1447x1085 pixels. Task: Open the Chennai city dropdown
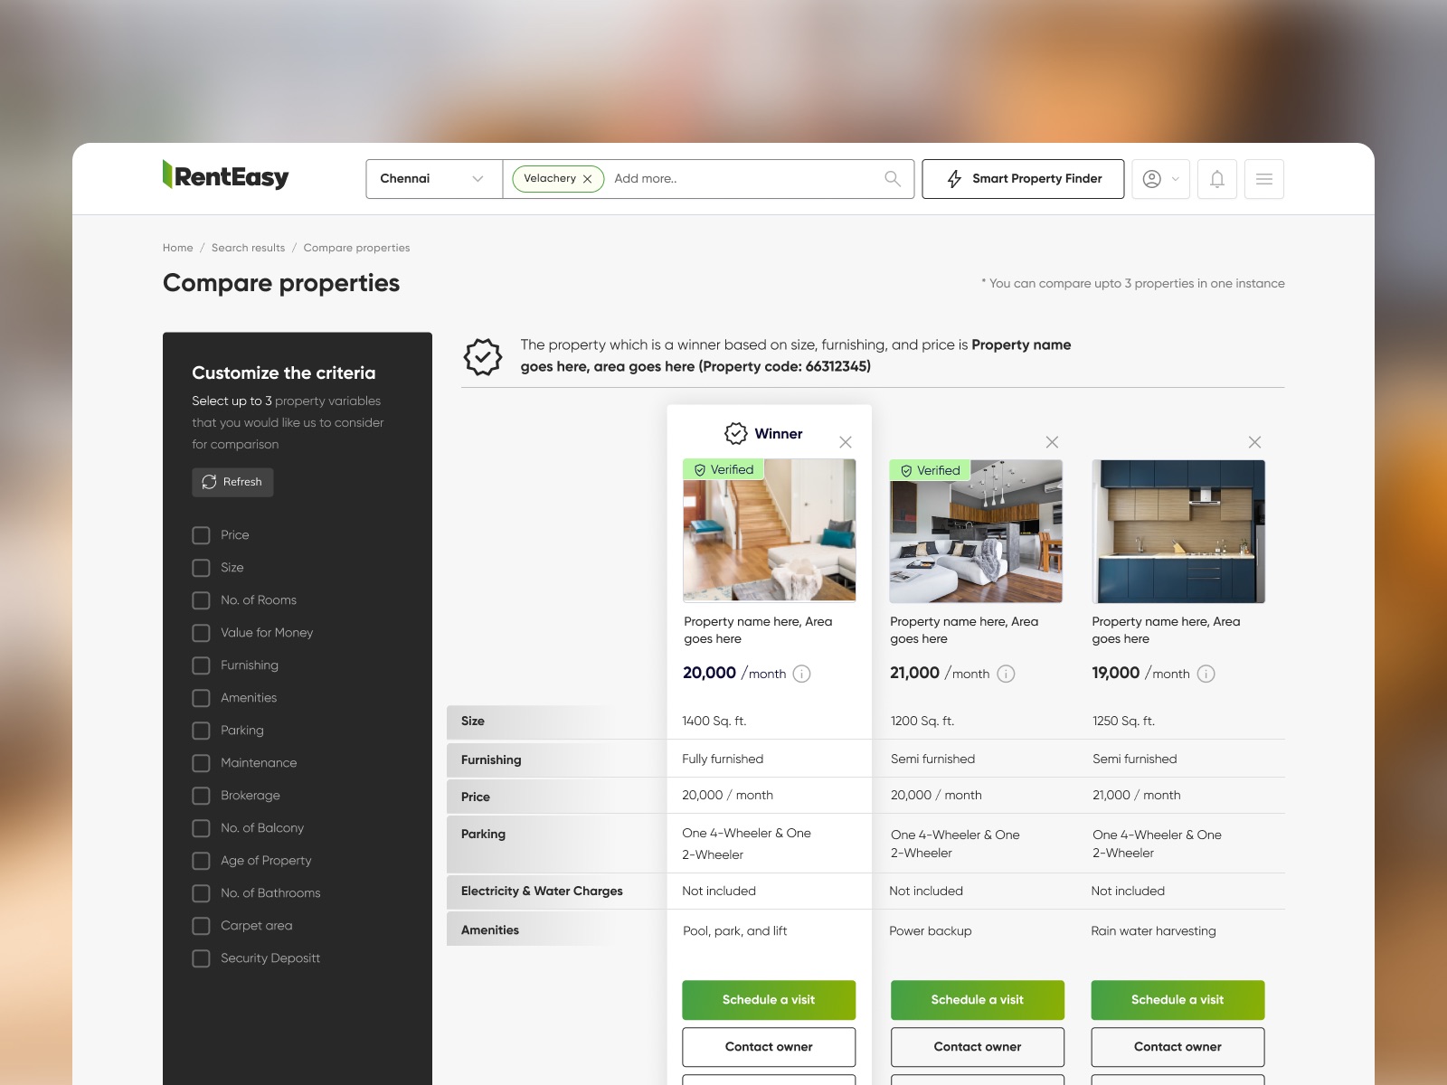point(434,179)
